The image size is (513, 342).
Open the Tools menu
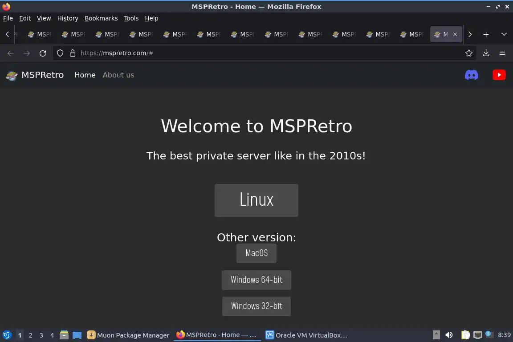point(131,18)
